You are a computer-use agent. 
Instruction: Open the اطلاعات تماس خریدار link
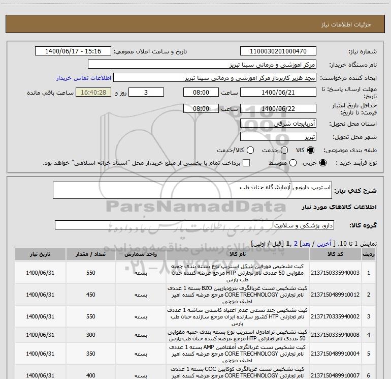(x=84, y=78)
